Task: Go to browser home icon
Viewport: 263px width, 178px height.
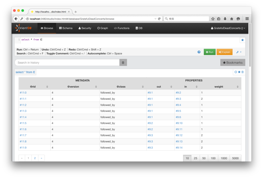Action: coord(232,19)
